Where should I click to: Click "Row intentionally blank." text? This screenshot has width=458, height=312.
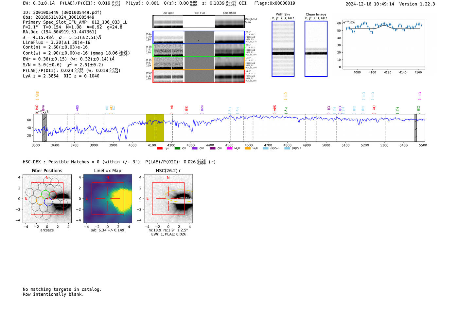pos(53,294)
